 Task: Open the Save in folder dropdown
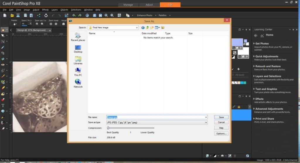137,28
